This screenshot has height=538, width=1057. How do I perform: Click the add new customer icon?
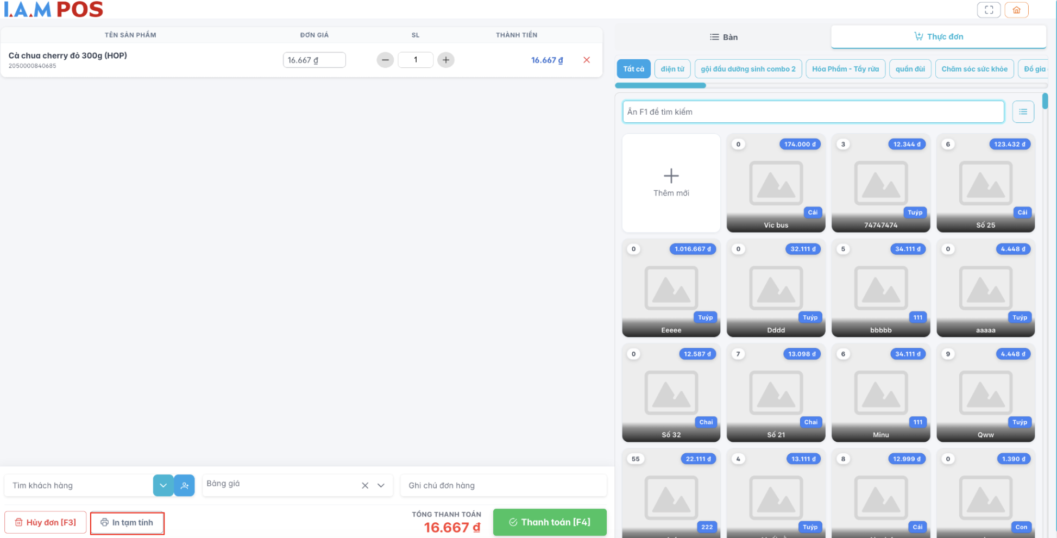[184, 485]
